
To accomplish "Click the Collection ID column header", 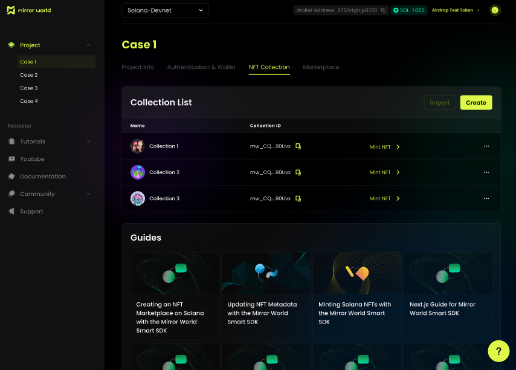I will [265, 125].
